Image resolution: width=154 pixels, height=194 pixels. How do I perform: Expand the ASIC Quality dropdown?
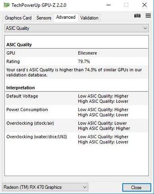(76, 28)
